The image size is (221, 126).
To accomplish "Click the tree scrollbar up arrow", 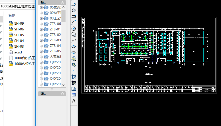I will [x=63, y=7].
